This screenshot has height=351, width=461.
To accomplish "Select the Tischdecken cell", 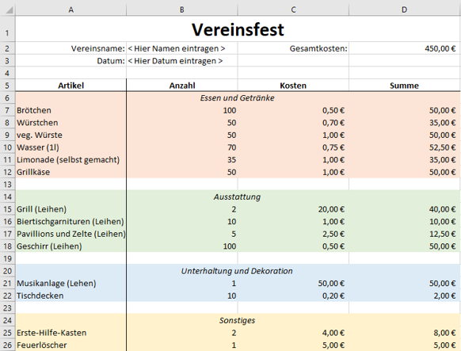I will [70, 296].
